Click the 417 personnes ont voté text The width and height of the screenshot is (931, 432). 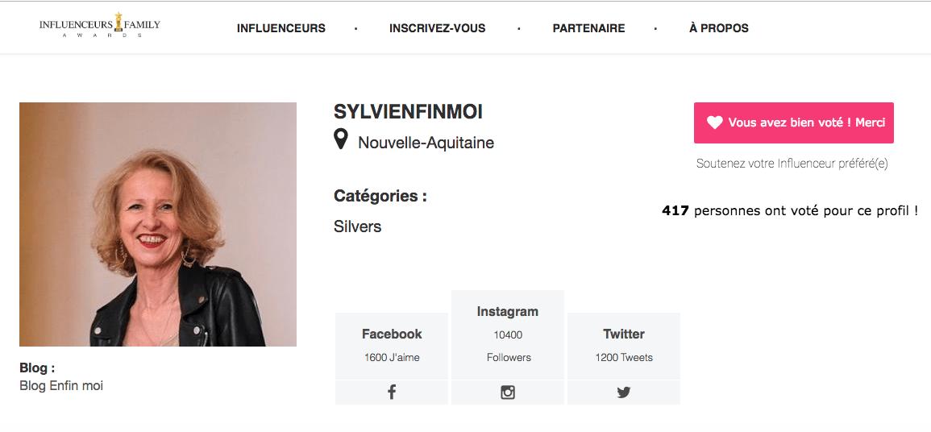pos(790,210)
